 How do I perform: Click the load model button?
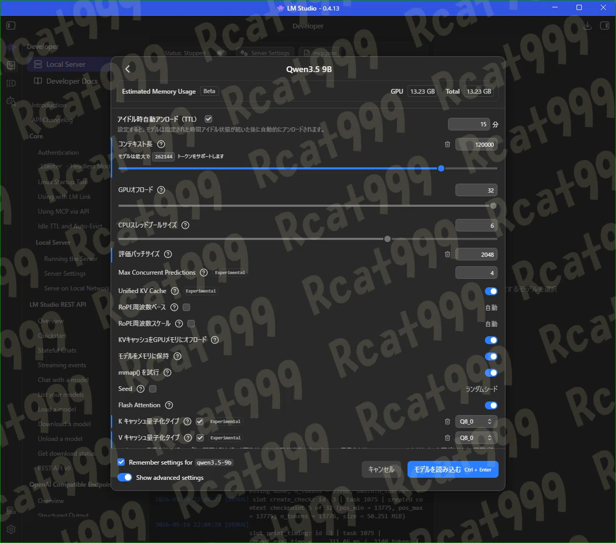[x=453, y=469]
